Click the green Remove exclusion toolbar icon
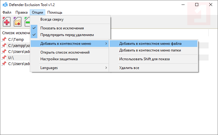The width and height of the screenshot is (218, 135). (27, 22)
